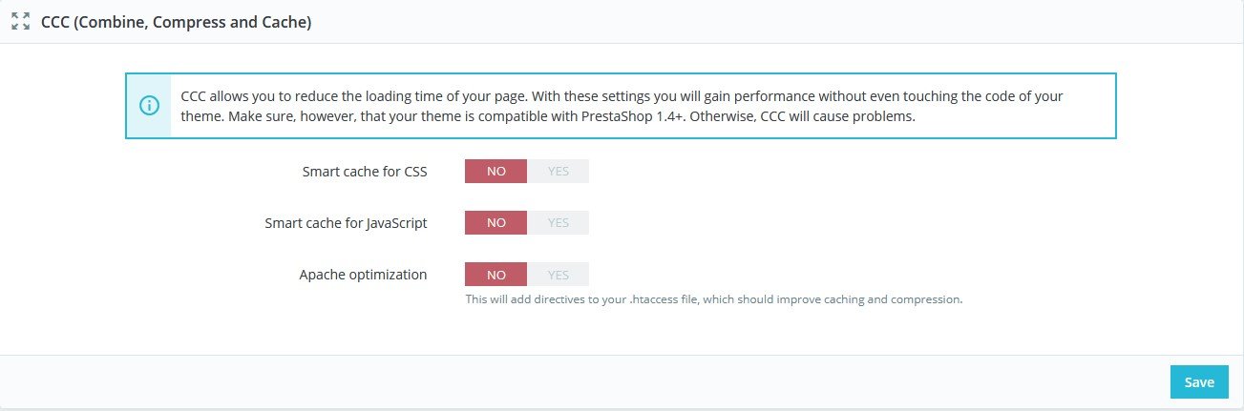Click the 'Apache optimization' label

pos(363,275)
